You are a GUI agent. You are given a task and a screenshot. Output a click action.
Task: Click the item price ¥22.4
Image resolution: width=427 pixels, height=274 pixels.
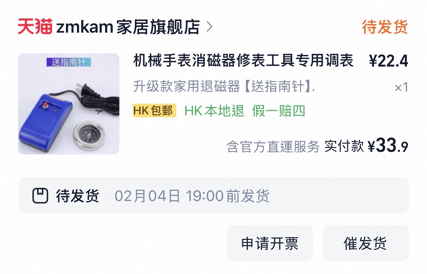[x=389, y=61]
